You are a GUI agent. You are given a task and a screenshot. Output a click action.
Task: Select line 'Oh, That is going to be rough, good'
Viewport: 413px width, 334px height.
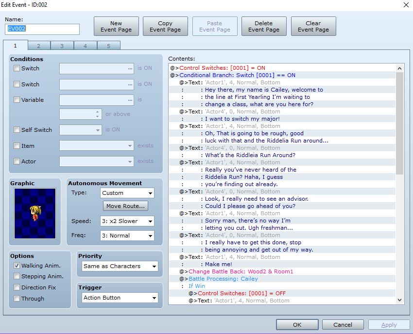point(282,133)
